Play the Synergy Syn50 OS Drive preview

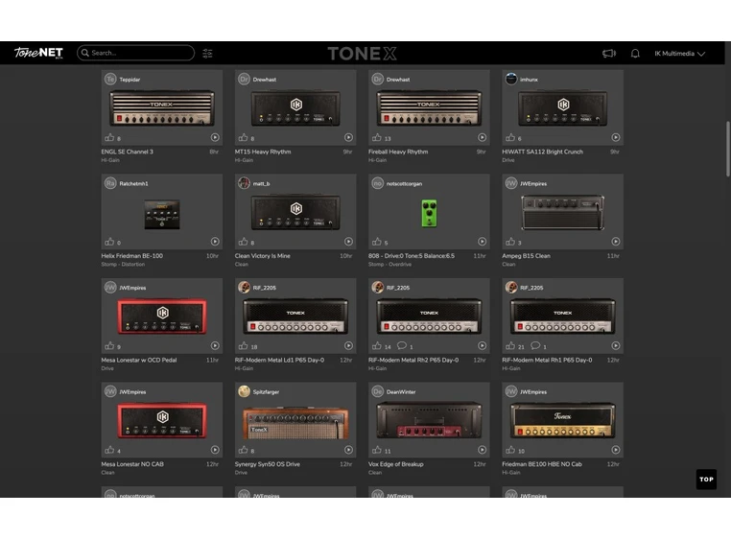coord(349,450)
